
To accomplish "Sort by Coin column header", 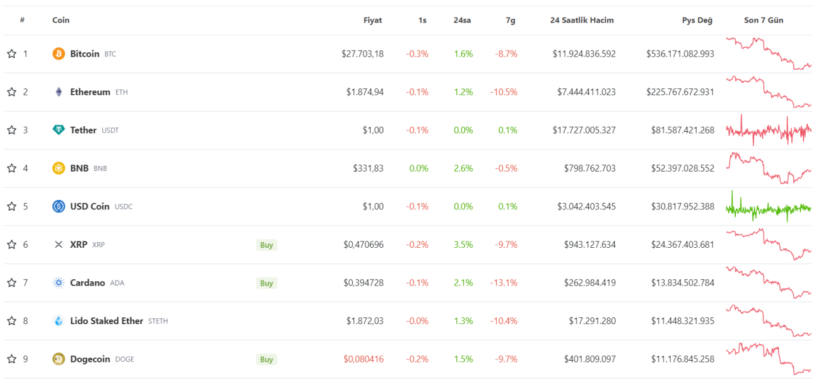I will pos(61,20).
